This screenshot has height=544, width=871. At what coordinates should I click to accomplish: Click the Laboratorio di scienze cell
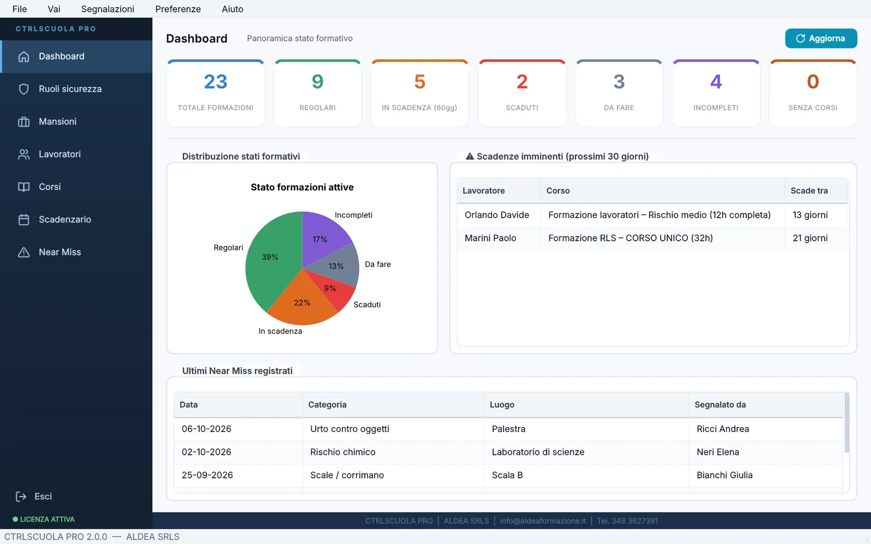click(x=586, y=452)
